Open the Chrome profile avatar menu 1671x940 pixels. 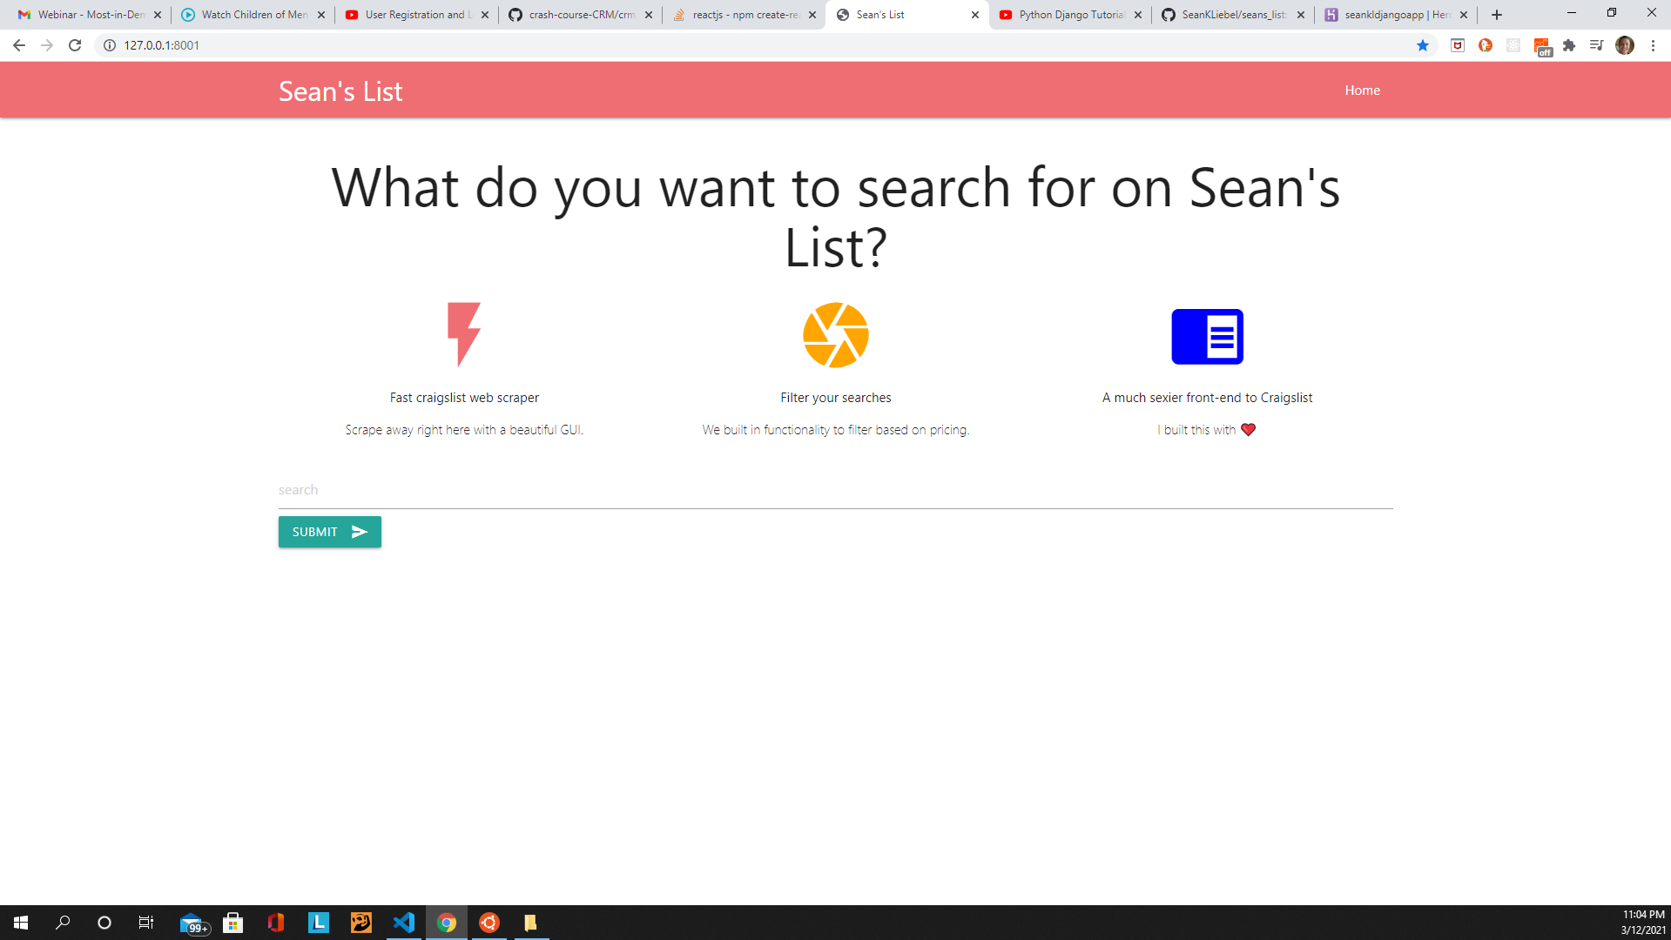click(x=1625, y=45)
